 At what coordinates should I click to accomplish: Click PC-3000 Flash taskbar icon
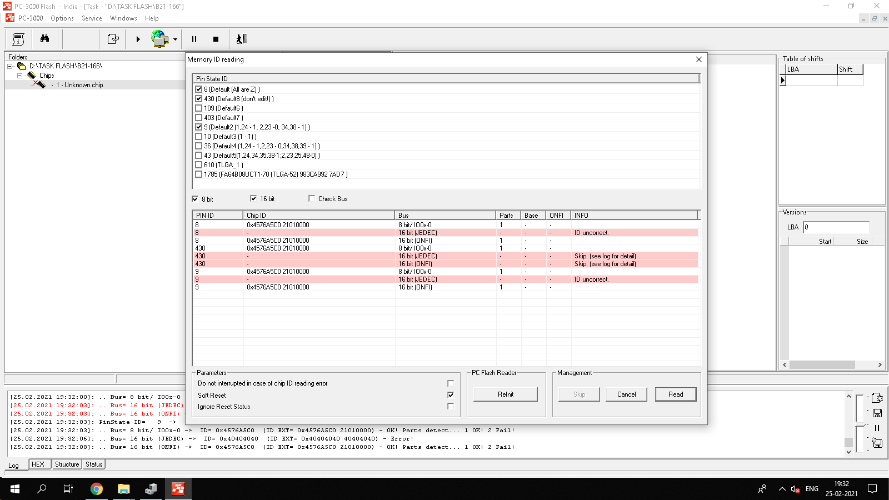point(178,489)
